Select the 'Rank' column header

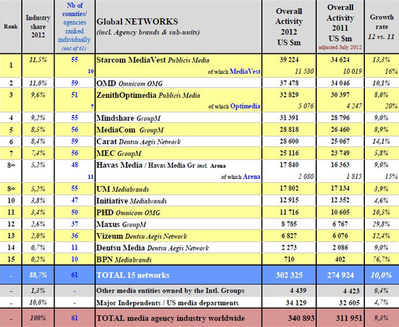11,27
